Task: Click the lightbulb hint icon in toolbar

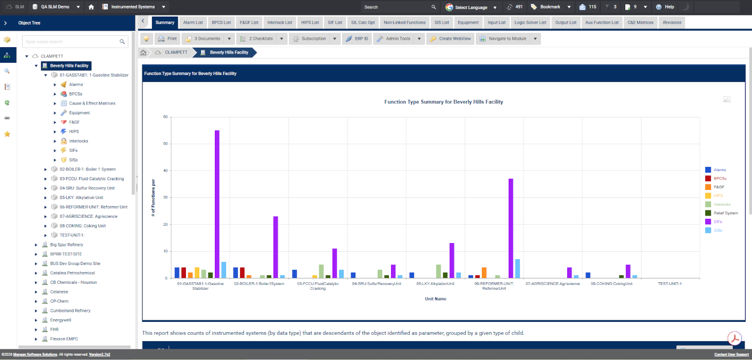Action: coord(146,39)
